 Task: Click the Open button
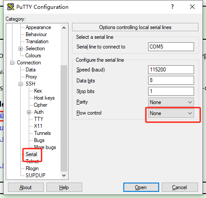141,187
